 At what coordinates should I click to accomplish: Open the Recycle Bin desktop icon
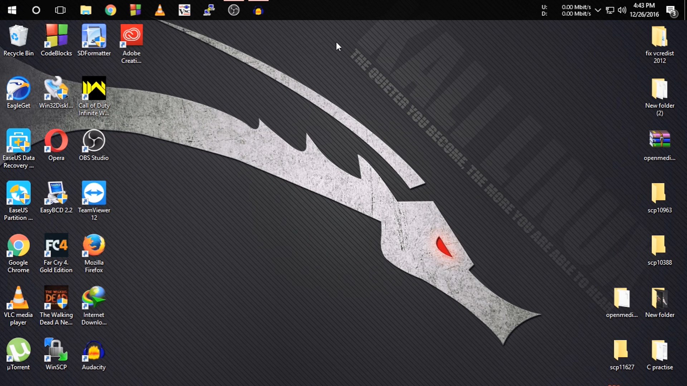[18, 40]
